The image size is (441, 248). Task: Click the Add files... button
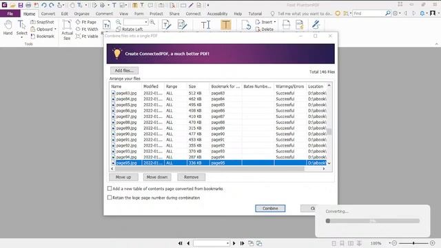[124, 70]
